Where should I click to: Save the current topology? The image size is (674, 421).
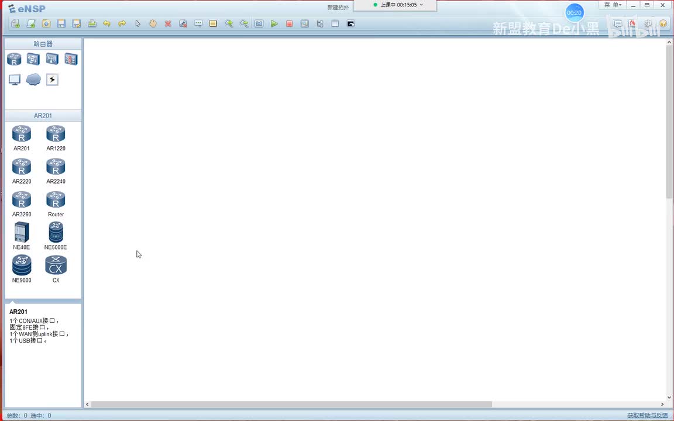pos(61,23)
